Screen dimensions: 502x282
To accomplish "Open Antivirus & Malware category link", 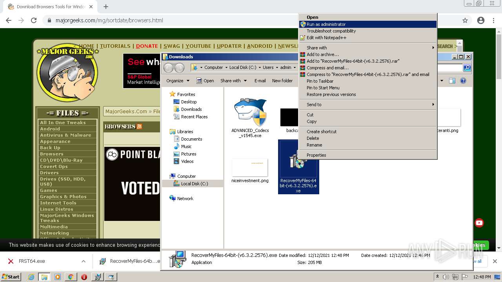I will pyautogui.click(x=65, y=135).
